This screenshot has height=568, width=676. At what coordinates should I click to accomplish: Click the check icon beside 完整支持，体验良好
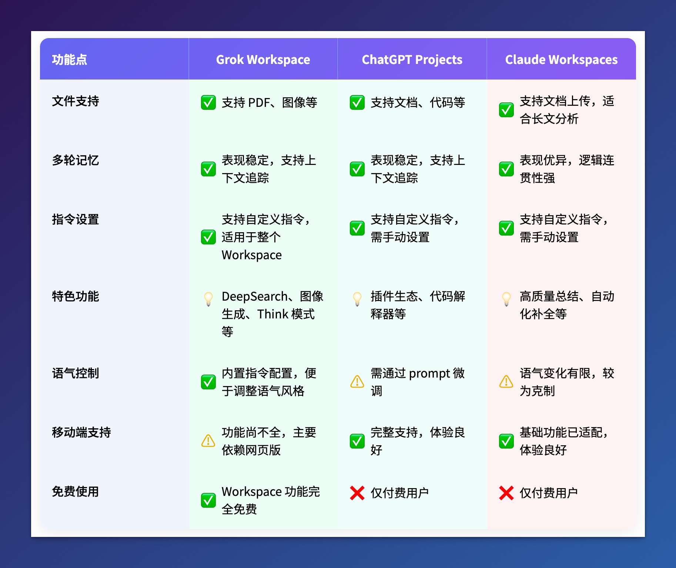click(357, 441)
